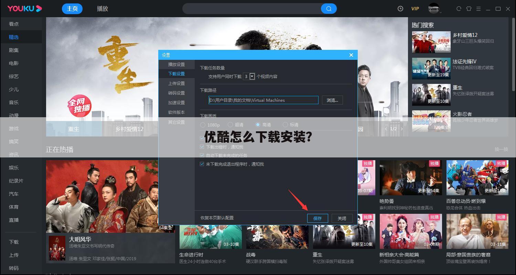Switch to 软件版本 settings tab
The width and height of the screenshot is (516, 275).
click(176, 112)
